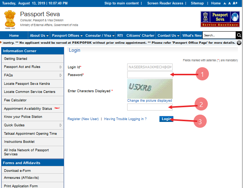Open Locate Common Service Centers
The image size is (243, 188).
click(x=33, y=92)
